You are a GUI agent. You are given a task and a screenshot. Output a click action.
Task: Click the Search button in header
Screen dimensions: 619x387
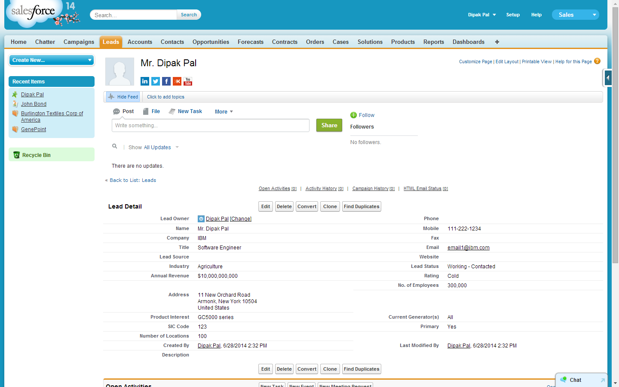[189, 15]
